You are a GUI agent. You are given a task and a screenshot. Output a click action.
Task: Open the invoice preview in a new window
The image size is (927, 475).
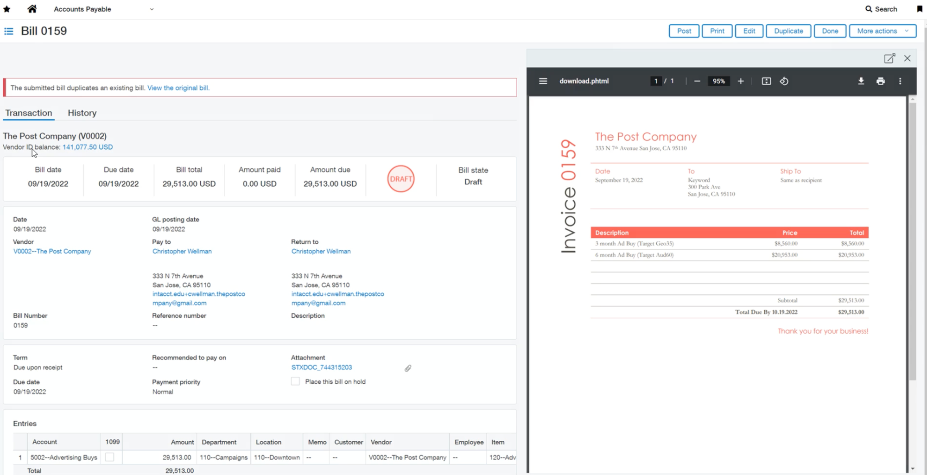[x=889, y=58]
